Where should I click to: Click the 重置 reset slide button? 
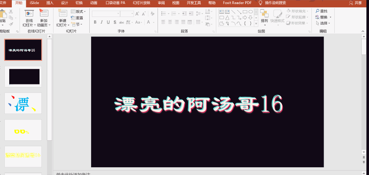pos(77,18)
